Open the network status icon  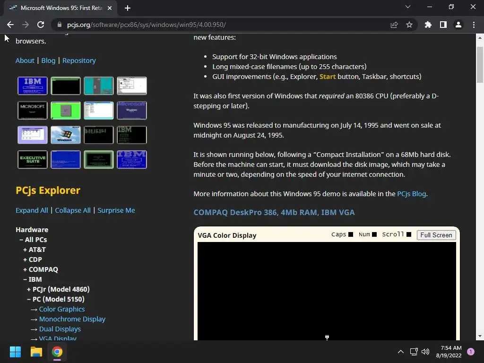[414, 352]
